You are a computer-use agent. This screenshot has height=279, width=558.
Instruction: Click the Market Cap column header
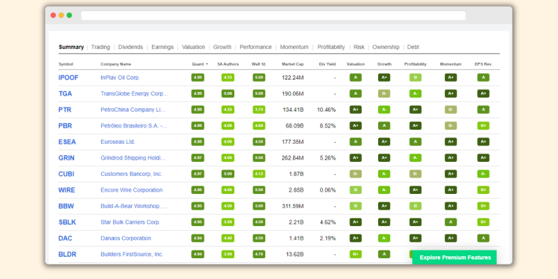[292, 64]
